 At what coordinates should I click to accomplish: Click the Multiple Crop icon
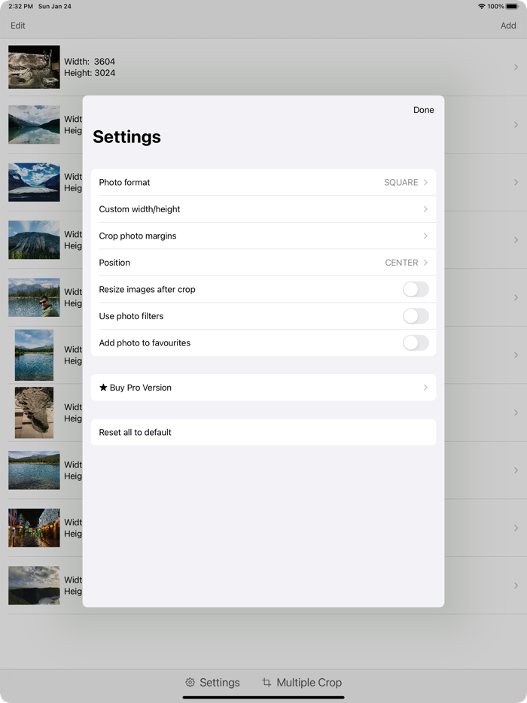(x=267, y=683)
